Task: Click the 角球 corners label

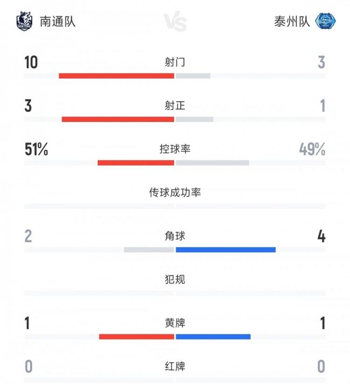Action: [175, 236]
